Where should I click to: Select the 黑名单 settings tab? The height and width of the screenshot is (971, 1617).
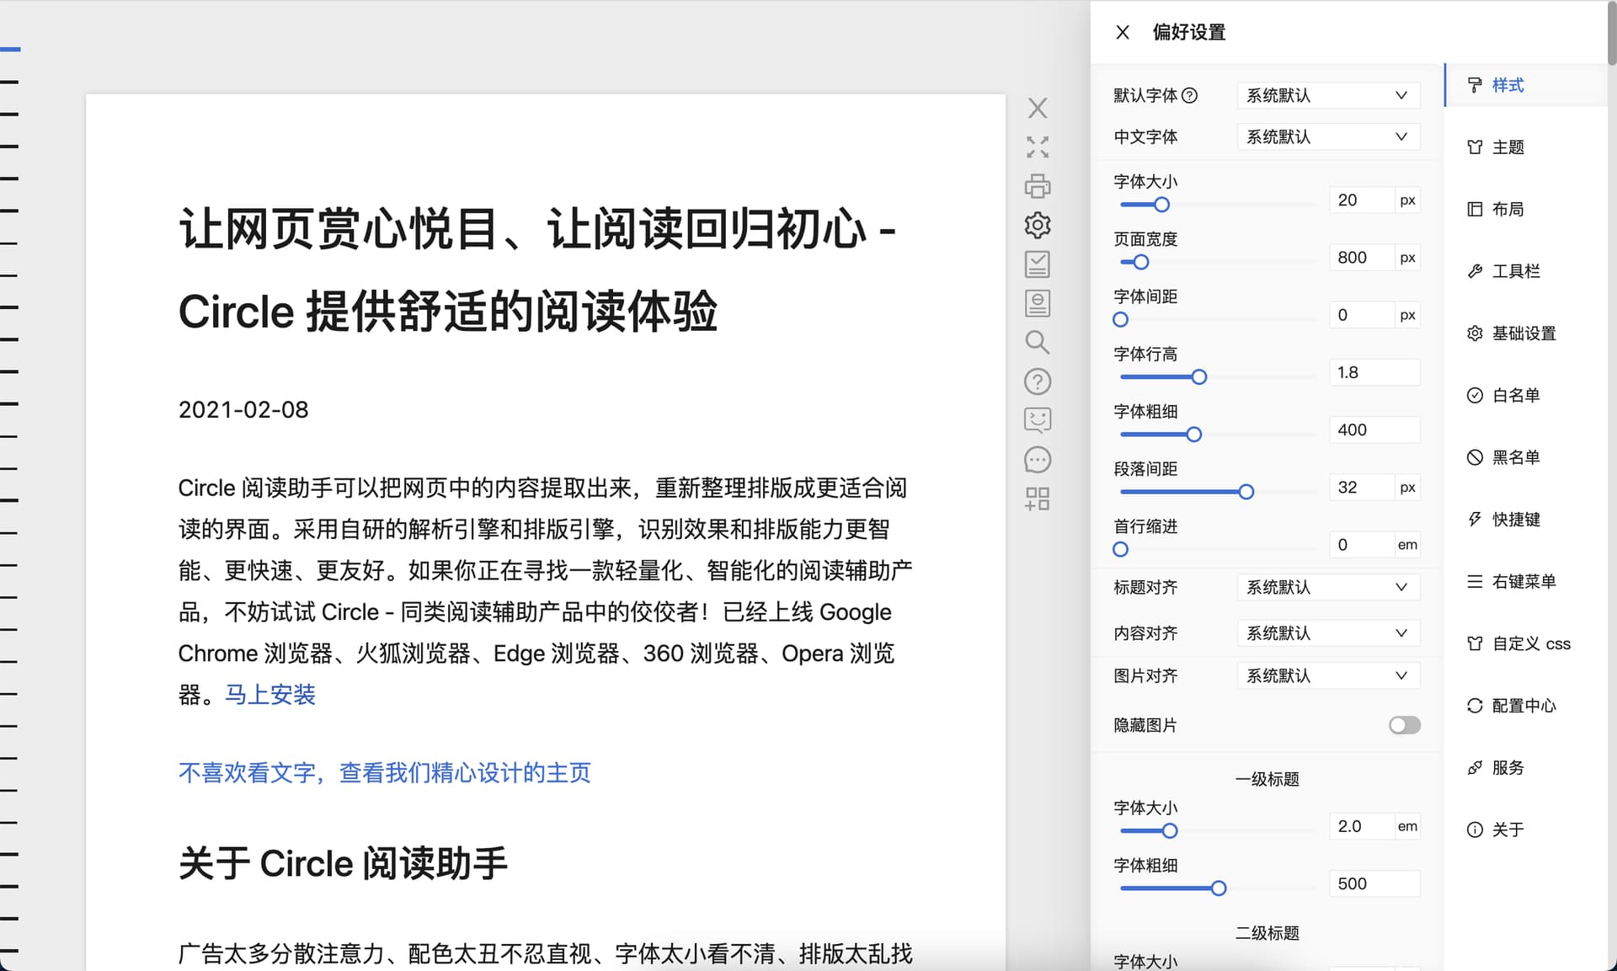click(x=1515, y=457)
